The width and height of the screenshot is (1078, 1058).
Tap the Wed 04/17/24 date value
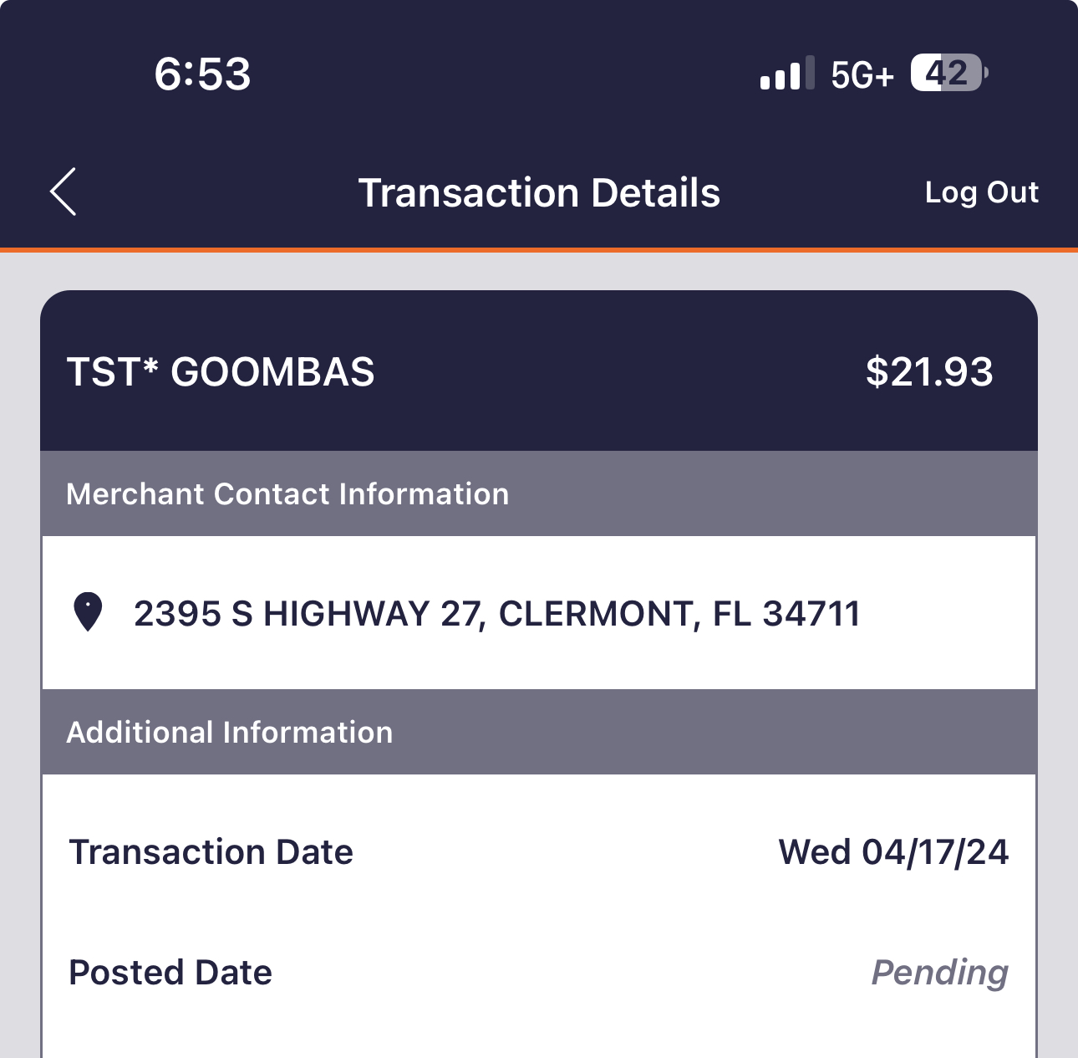(x=892, y=852)
